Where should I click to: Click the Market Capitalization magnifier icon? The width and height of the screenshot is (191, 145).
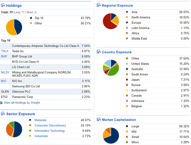pyautogui.click(x=99, y=119)
